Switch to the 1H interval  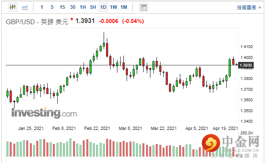coord(83,7)
